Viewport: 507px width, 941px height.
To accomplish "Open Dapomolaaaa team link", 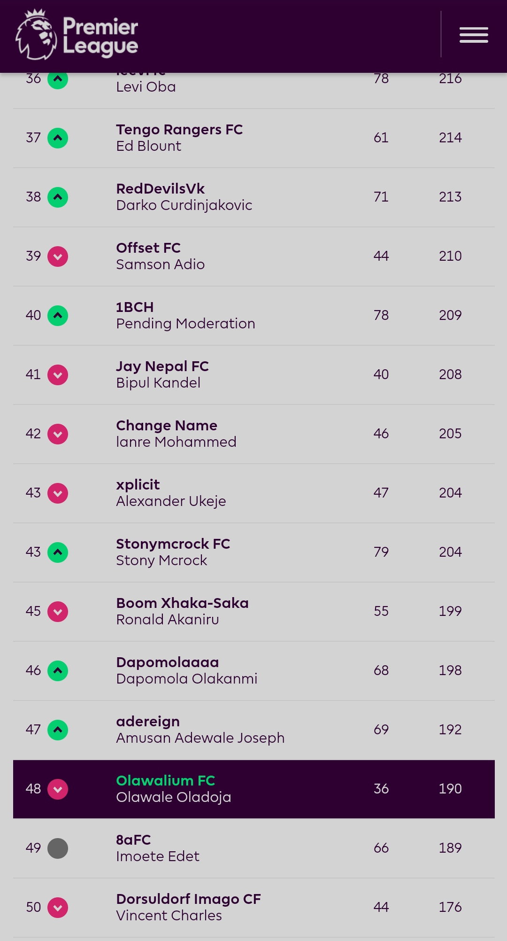I will (168, 662).
